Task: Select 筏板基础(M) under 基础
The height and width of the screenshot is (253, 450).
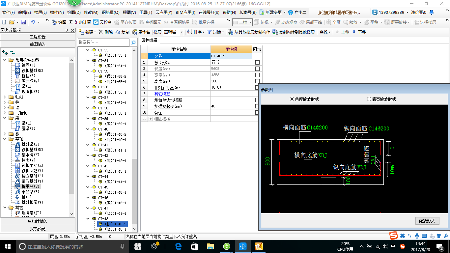Action: click(32, 150)
